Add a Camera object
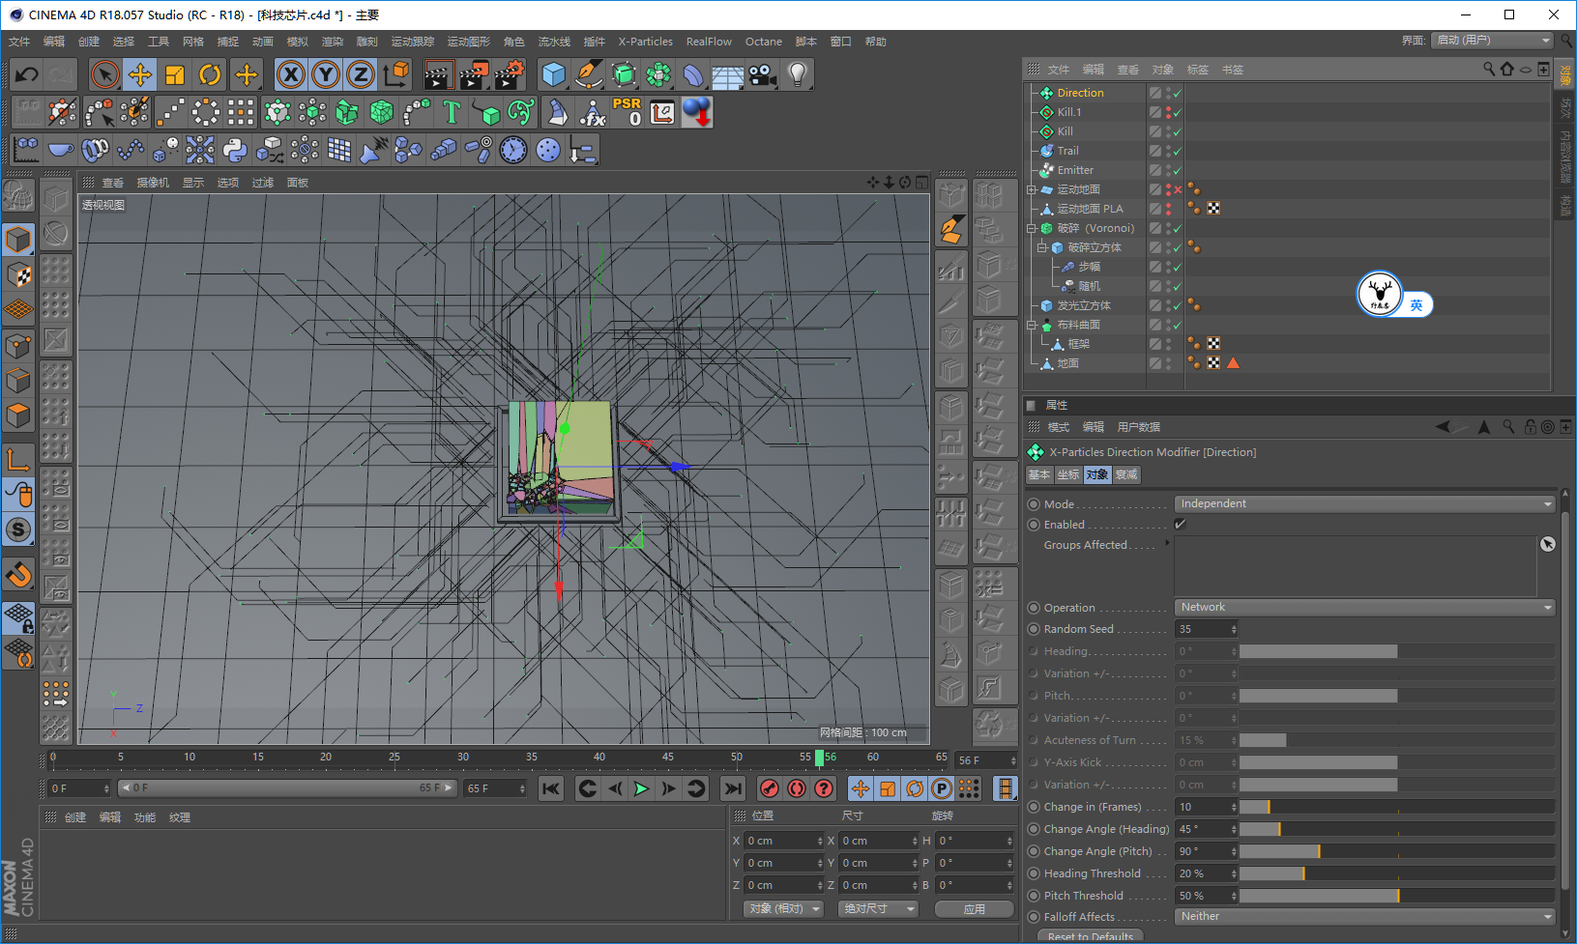The width and height of the screenshot is (1577, 944). 763,75
